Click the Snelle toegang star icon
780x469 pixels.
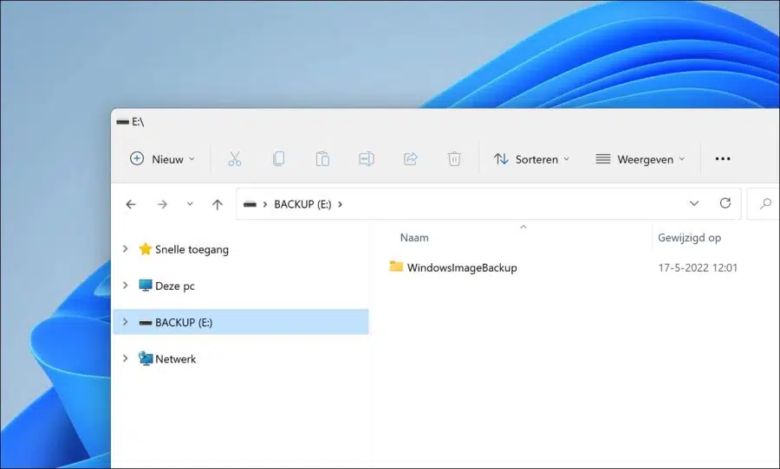click(146, 248)
